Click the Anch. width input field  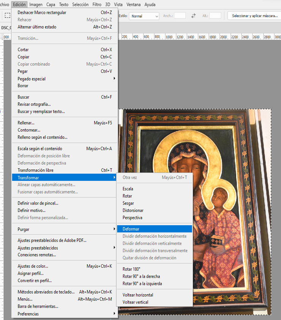click(180, 16)
